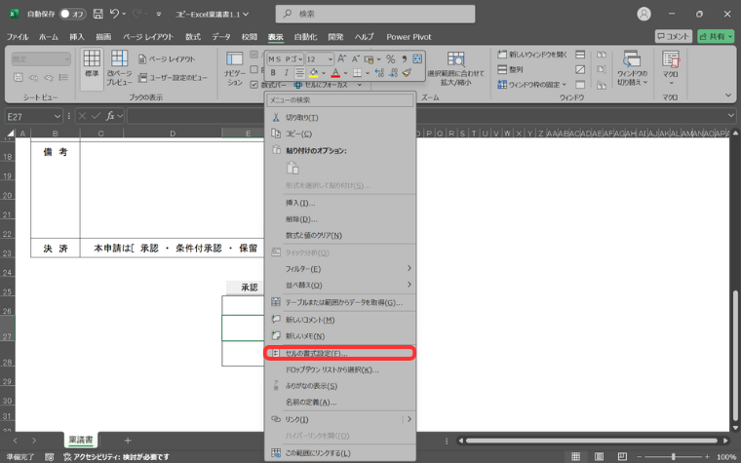Toggle the AutoSave switch
The width and height of the screenshot is (741, 463).
[x=71, y=15]
